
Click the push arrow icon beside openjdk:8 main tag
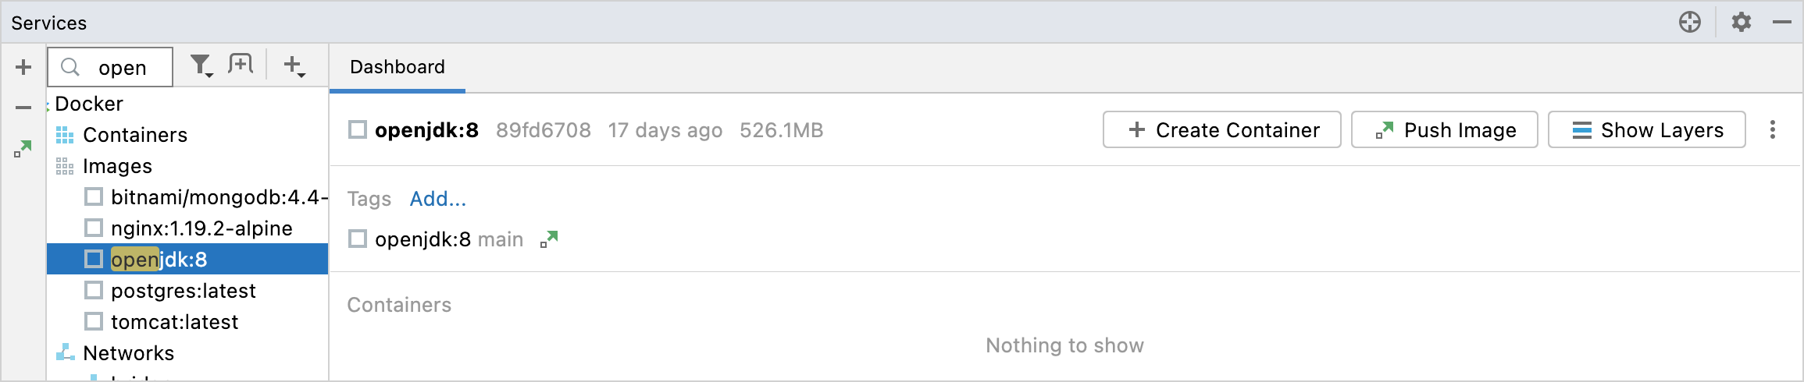point(550,239)
